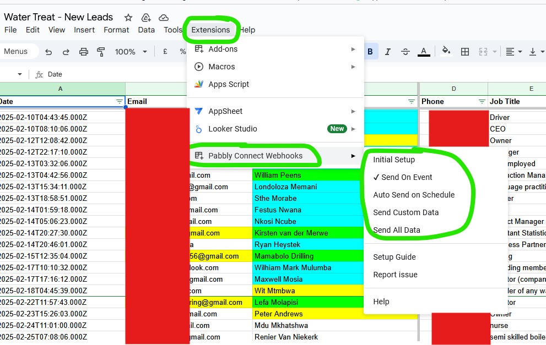Click the Extensions menu

(x=210, y=30)
